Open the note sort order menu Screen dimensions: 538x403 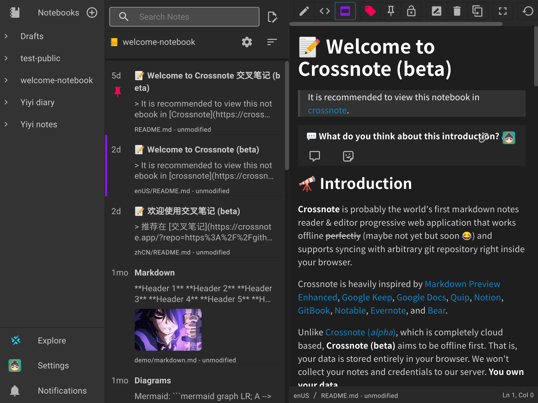pyautogui.click(x=272, y=42)
